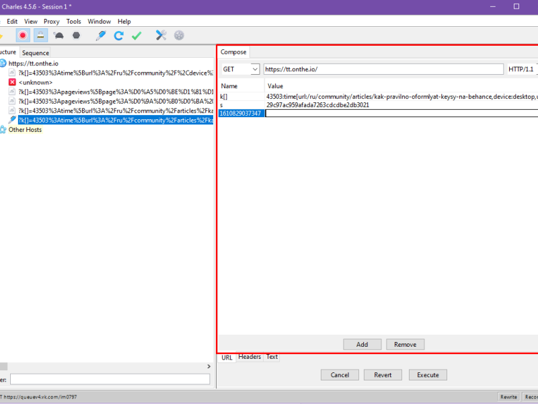Screen dimensions: 538x404
Task: Click the blue Compose pen icon
Action: (100, 36)
